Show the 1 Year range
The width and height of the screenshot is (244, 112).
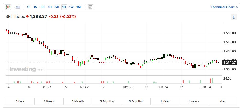tap(165, 101)
